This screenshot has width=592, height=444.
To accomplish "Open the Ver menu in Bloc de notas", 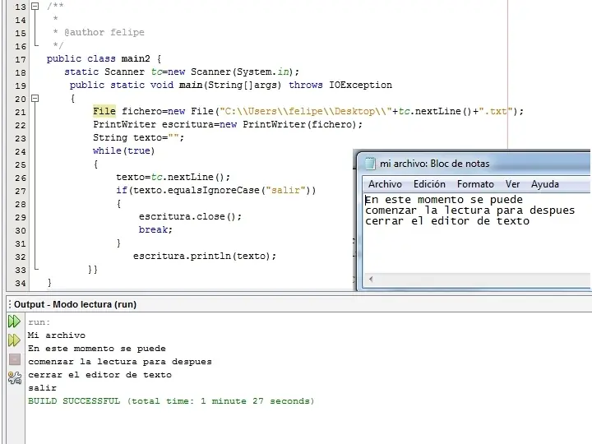I will click(512, 184).
